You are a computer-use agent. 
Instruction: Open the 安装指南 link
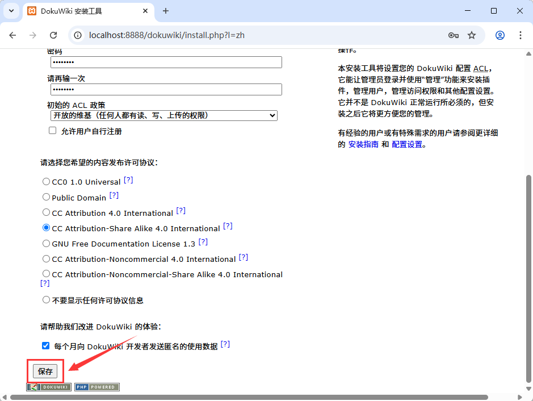pyautogui.click(x=363, y=144)
